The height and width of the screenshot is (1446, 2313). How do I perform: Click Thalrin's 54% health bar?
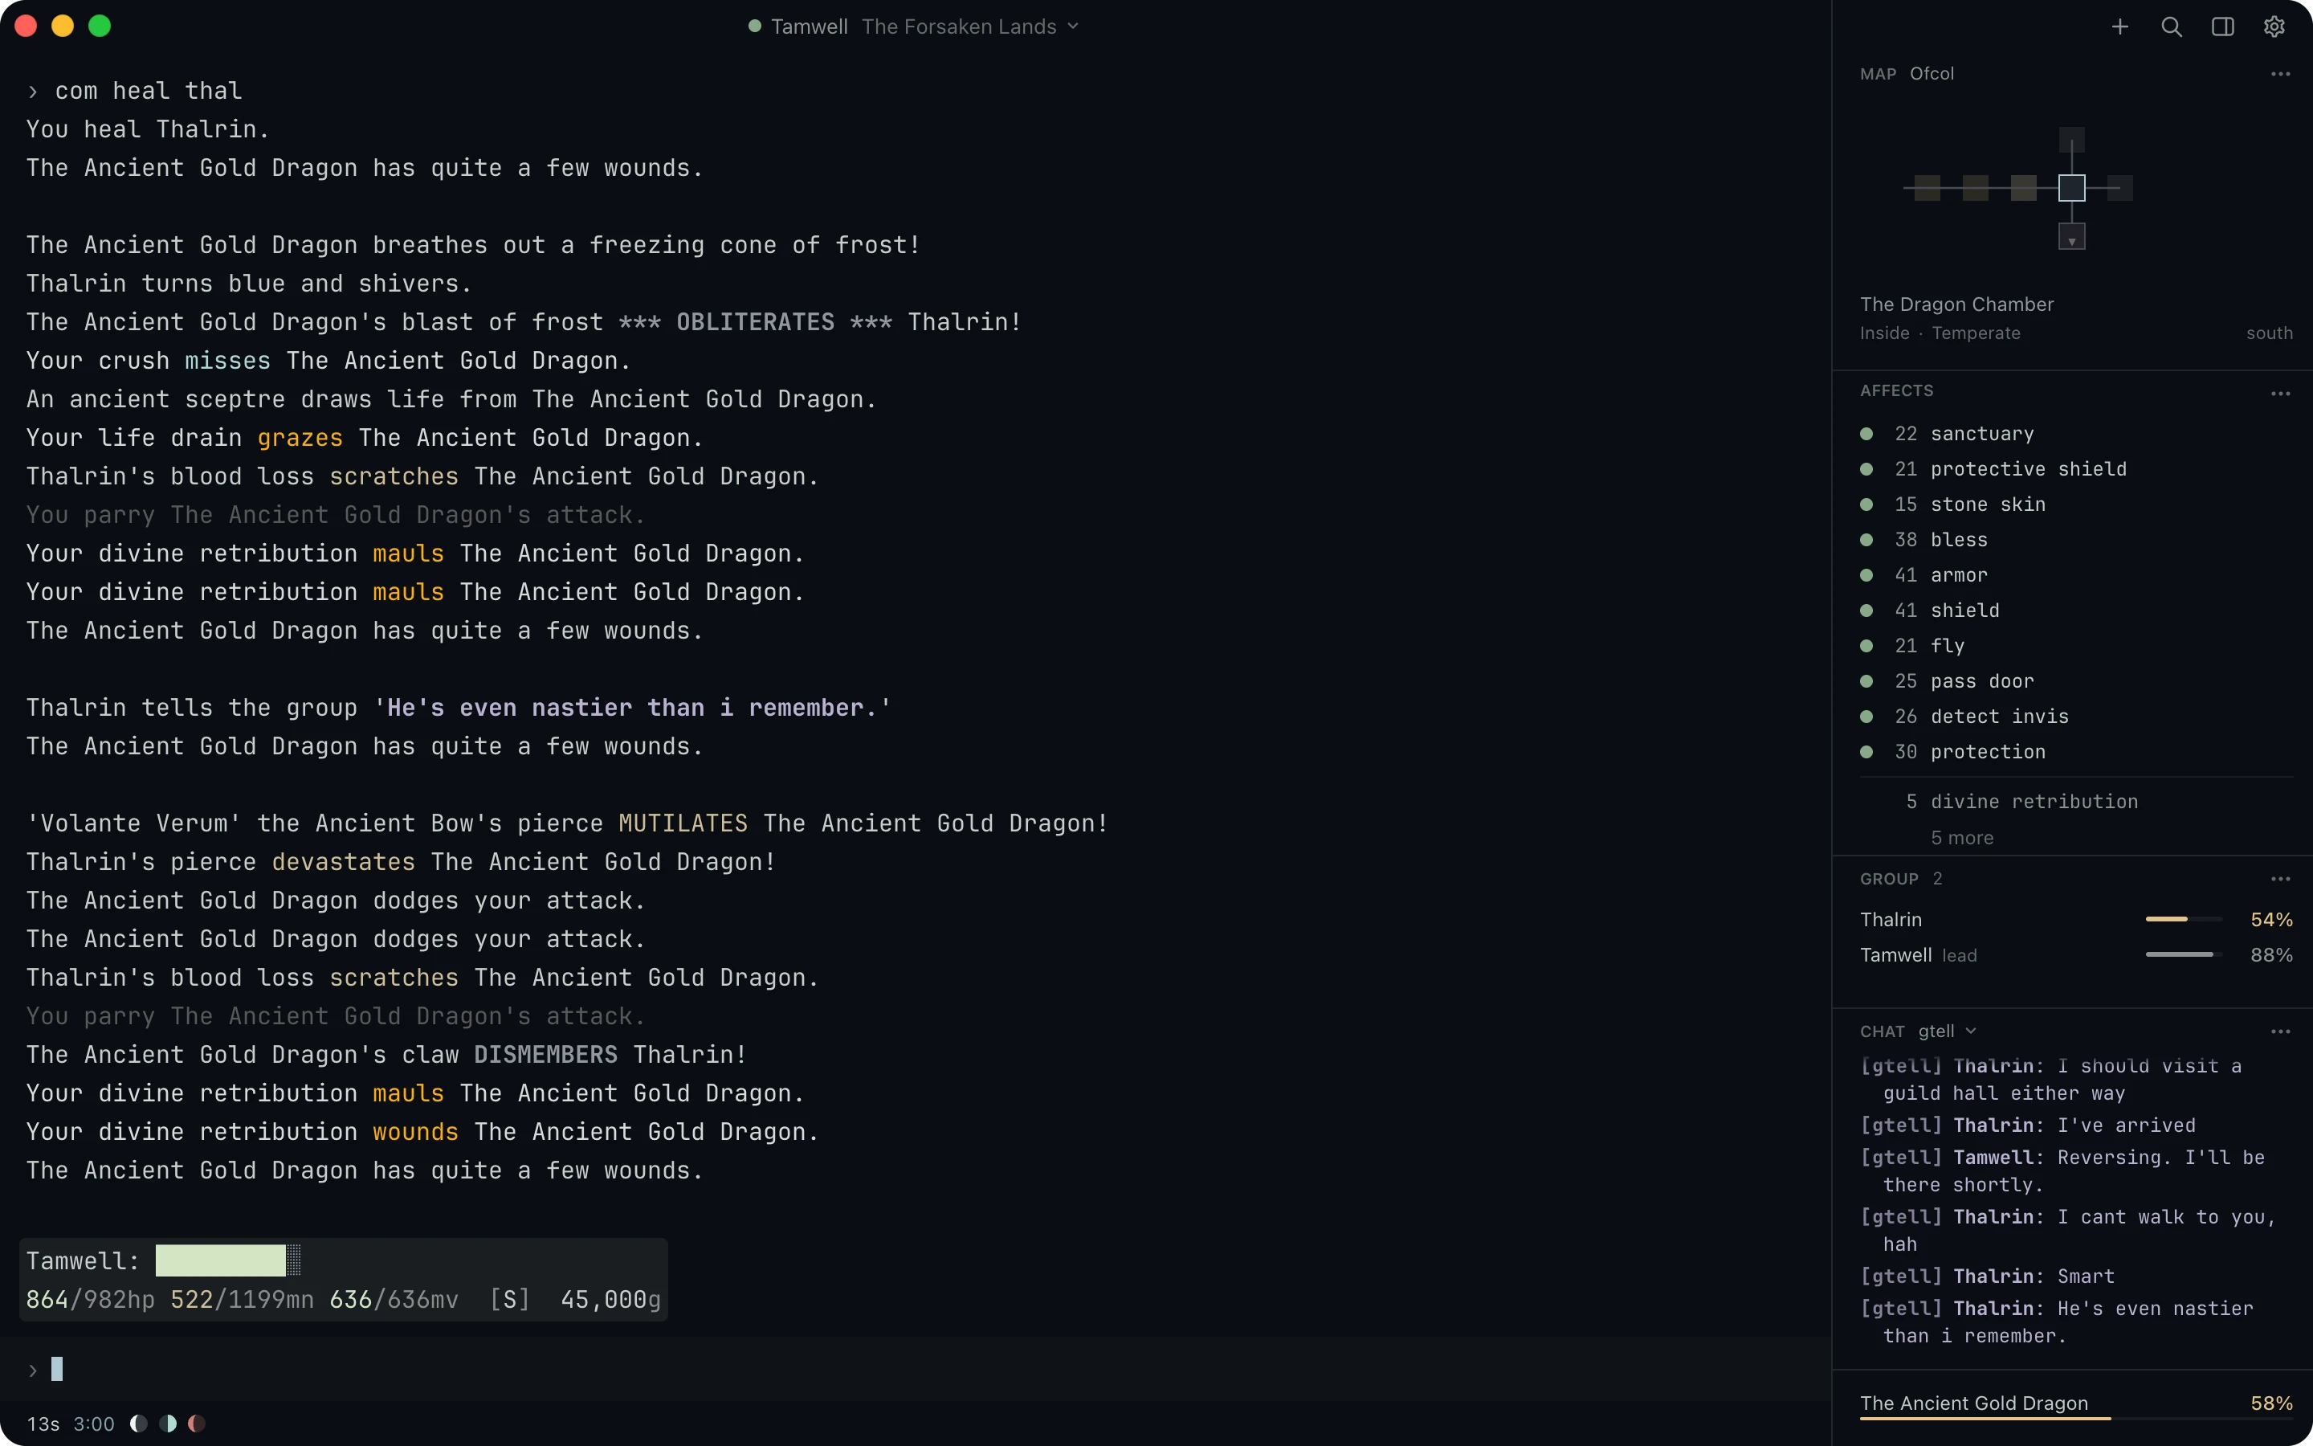pyautogui.click(x=2184, y=919)
